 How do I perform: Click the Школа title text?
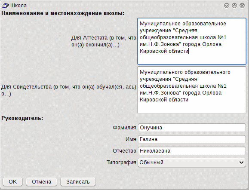coord(18,6)
